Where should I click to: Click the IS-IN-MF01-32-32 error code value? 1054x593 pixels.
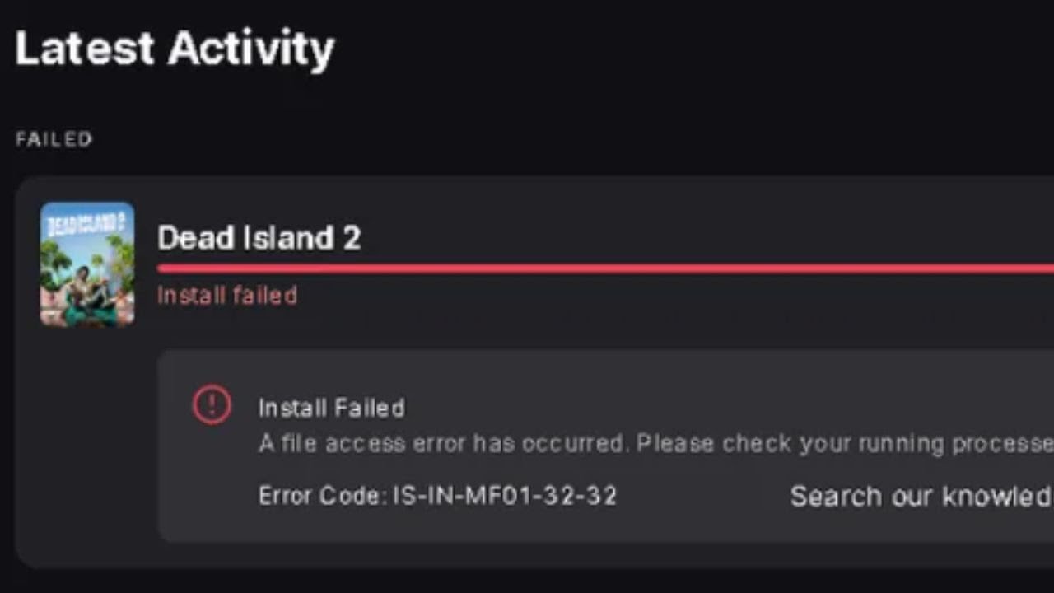pyautogui.click(x=505, y=496)
